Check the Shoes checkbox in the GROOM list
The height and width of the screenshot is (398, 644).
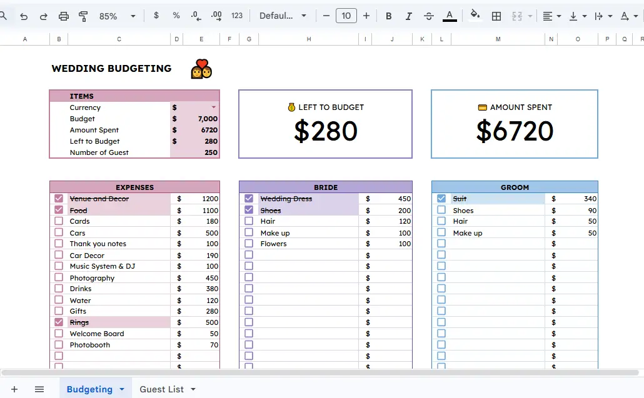(440, 210)
